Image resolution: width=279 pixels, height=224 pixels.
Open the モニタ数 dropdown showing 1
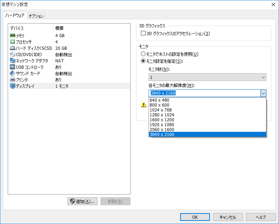click(x=207, y=77)
